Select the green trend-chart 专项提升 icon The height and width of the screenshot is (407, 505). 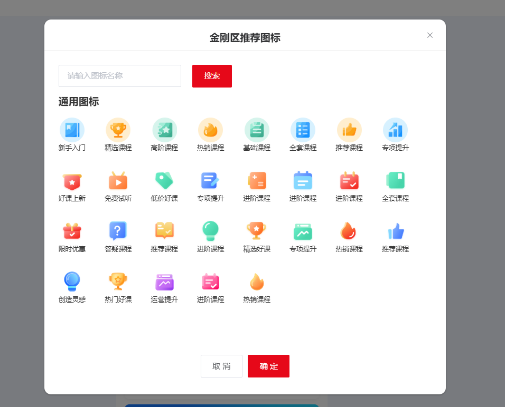click(303, 231)
